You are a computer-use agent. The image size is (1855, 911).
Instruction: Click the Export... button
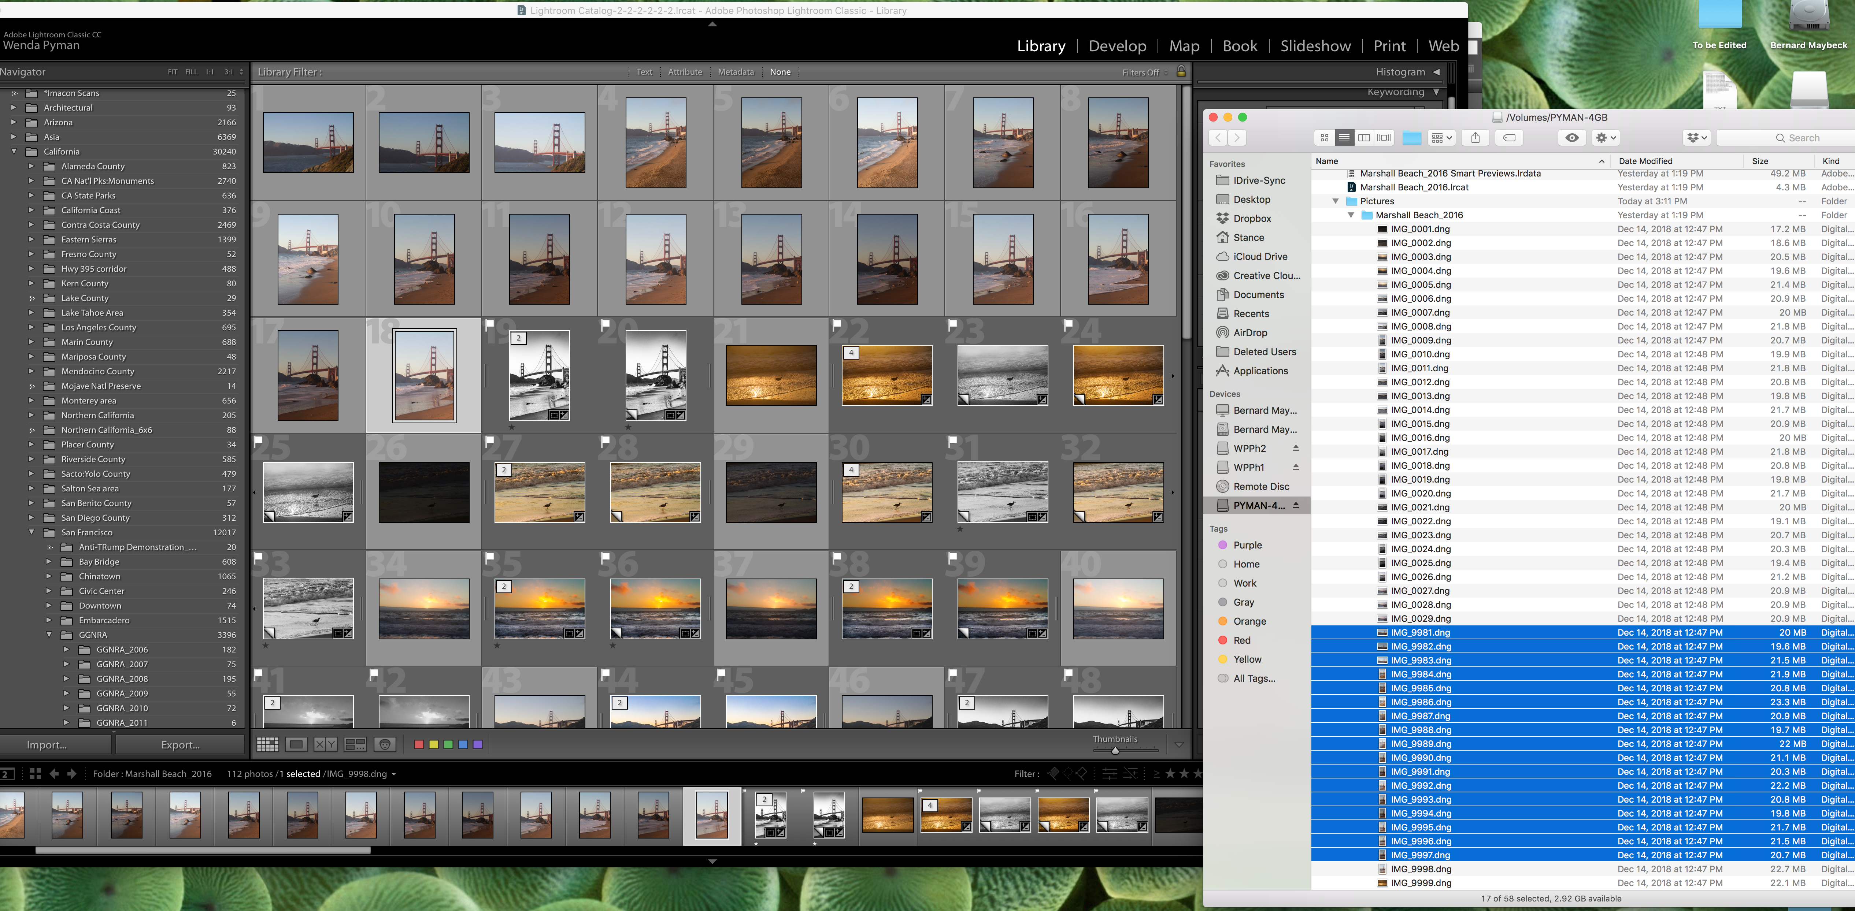[180, 745]
